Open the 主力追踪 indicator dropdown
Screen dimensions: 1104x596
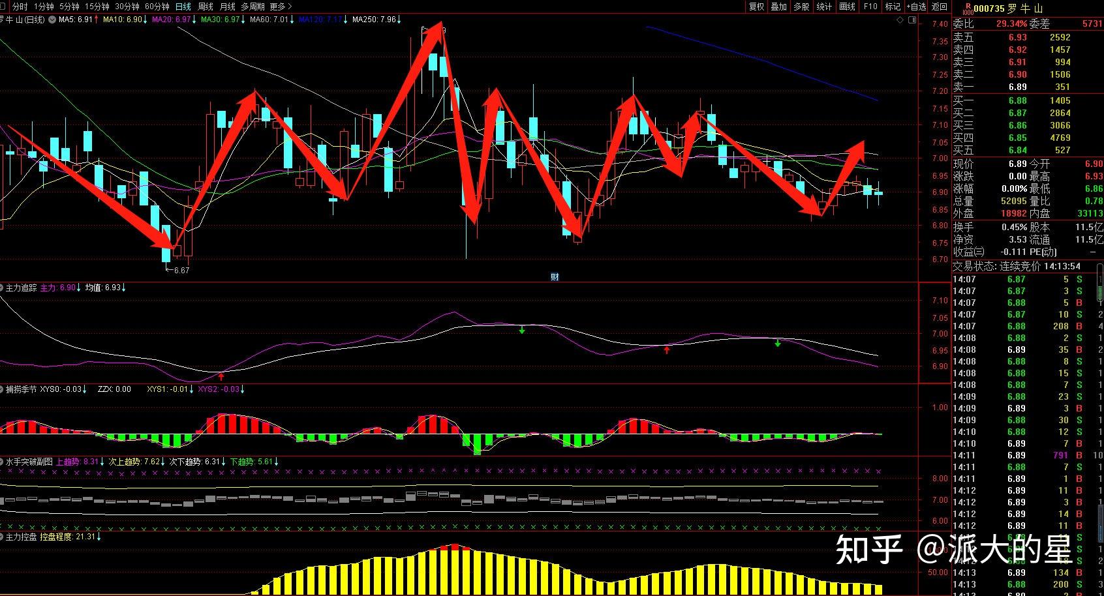(3, 288)
